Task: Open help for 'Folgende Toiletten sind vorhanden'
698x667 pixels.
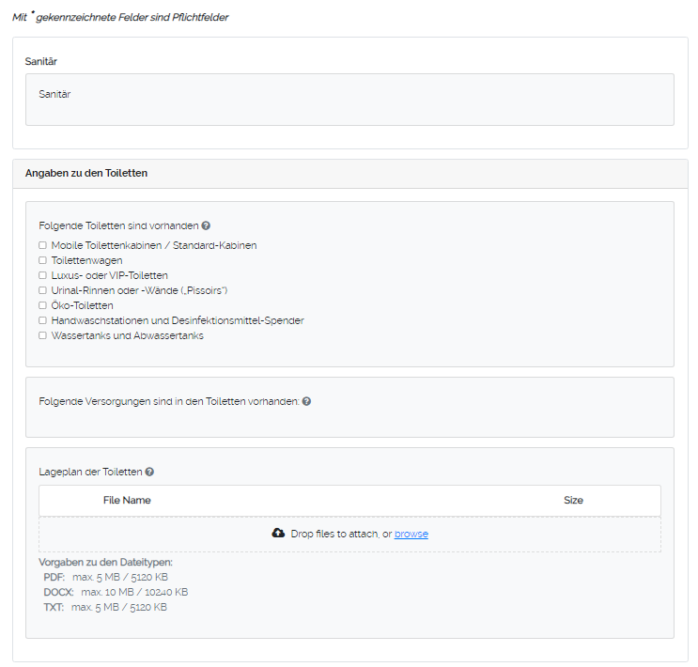Action: click(206, 226)
